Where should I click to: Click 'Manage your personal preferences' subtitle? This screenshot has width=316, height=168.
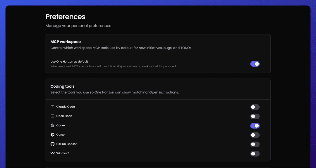tap(78, 26)
